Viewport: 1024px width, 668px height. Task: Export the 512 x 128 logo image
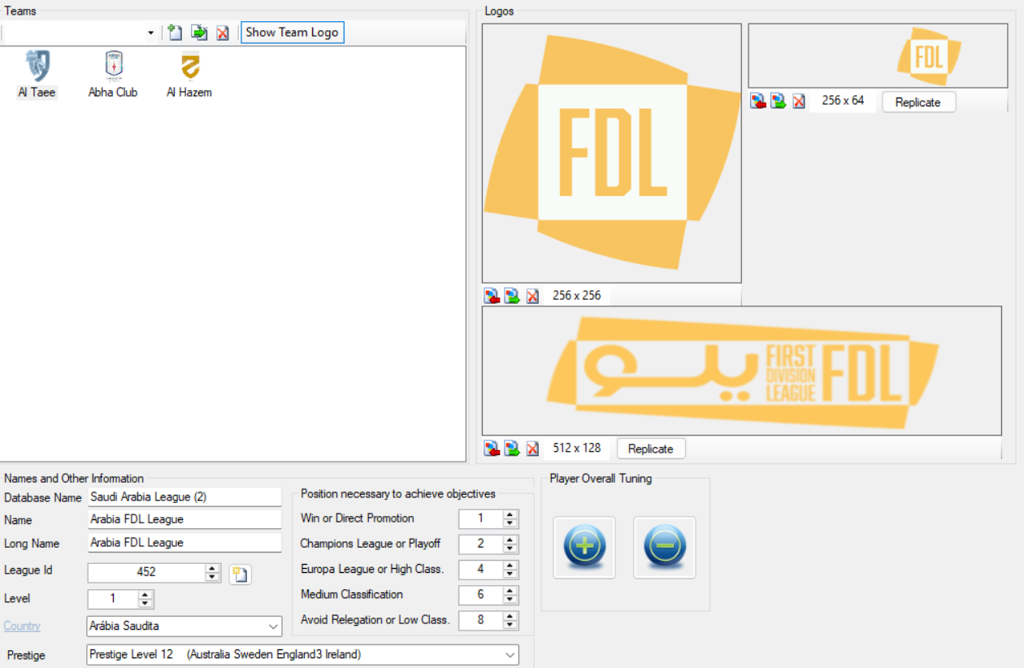tap(512, 449)
